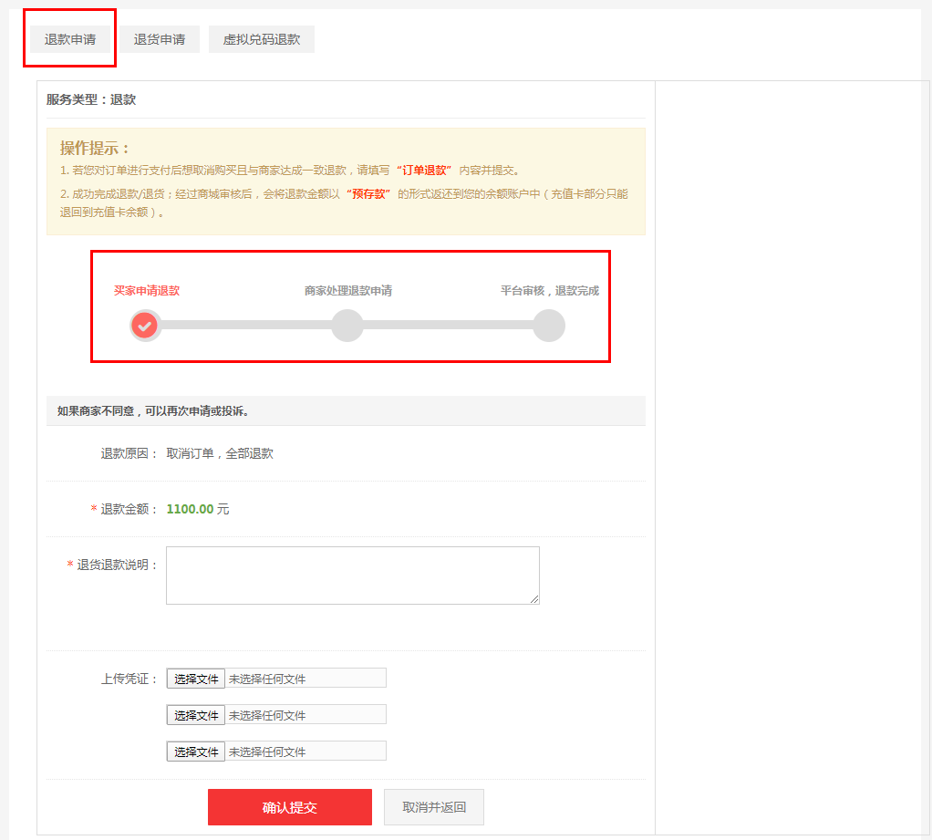The width and height of the screenshot is (932, 840).
Task: Click the 商家处理退款申请 progress step circle
Action: click(x=347, y=326)
